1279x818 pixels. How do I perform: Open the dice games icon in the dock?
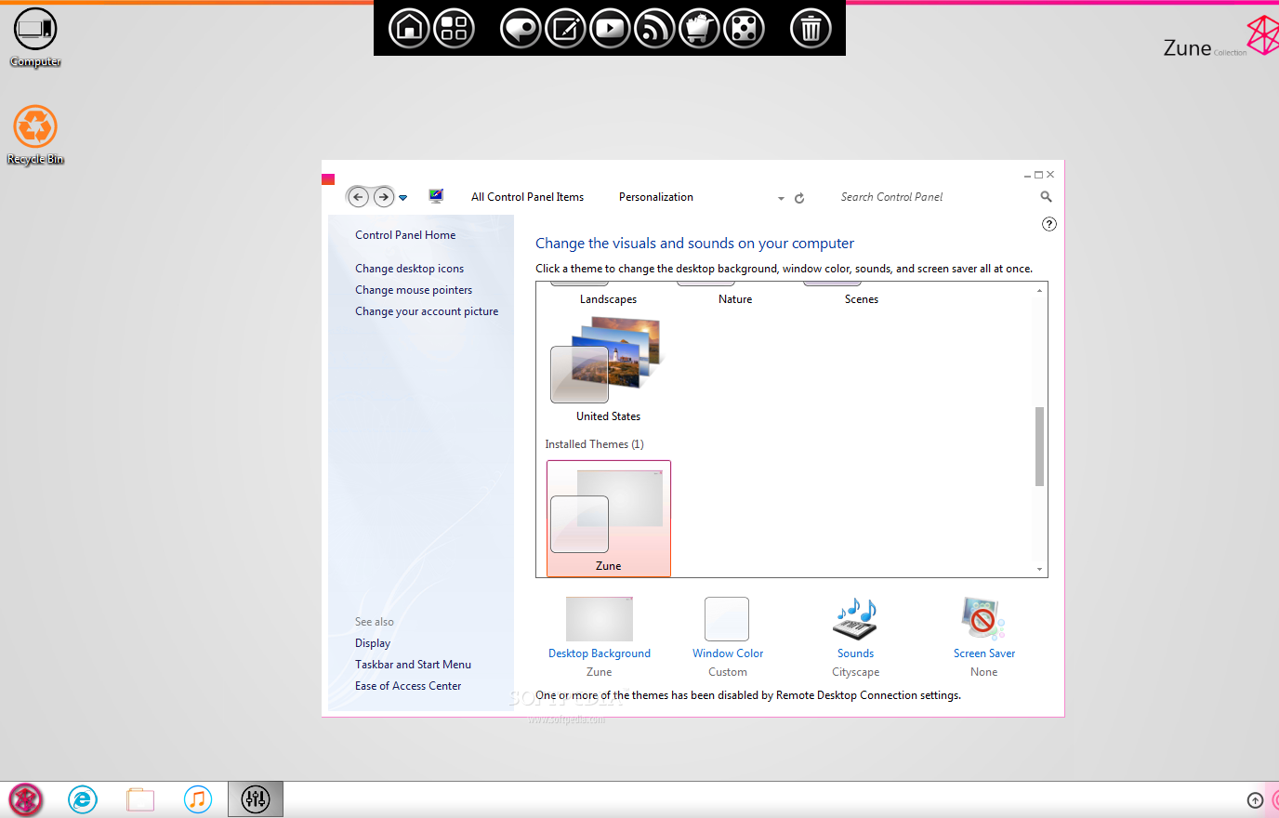[x=744, y=28]
